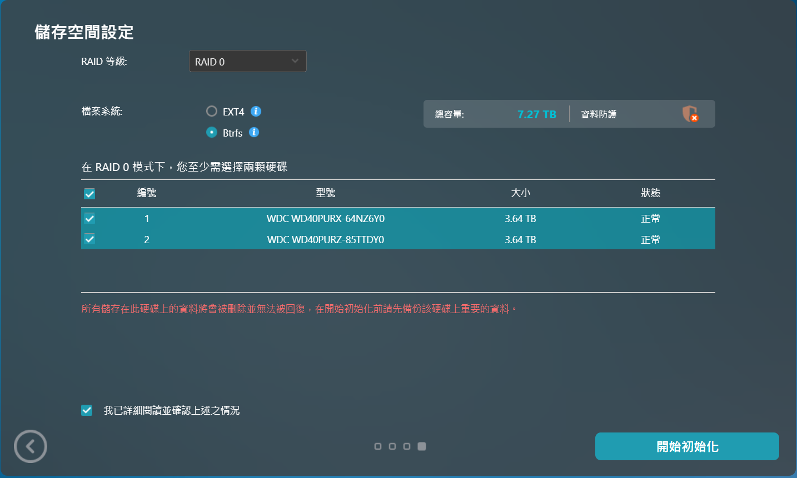The width and height of the screenshot is (797, 478).
Task: Click the 開始初始化 button
Action: (687, 446)
